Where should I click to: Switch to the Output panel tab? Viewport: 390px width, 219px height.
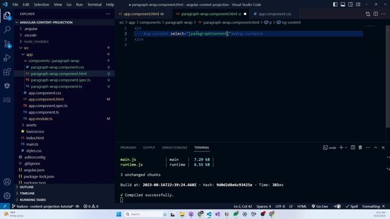(x=149, y=147)
